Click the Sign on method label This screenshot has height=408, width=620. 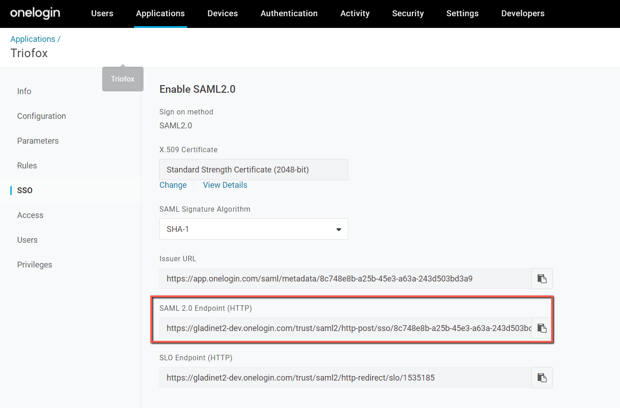pyautogui.click(x=186, y=112)
